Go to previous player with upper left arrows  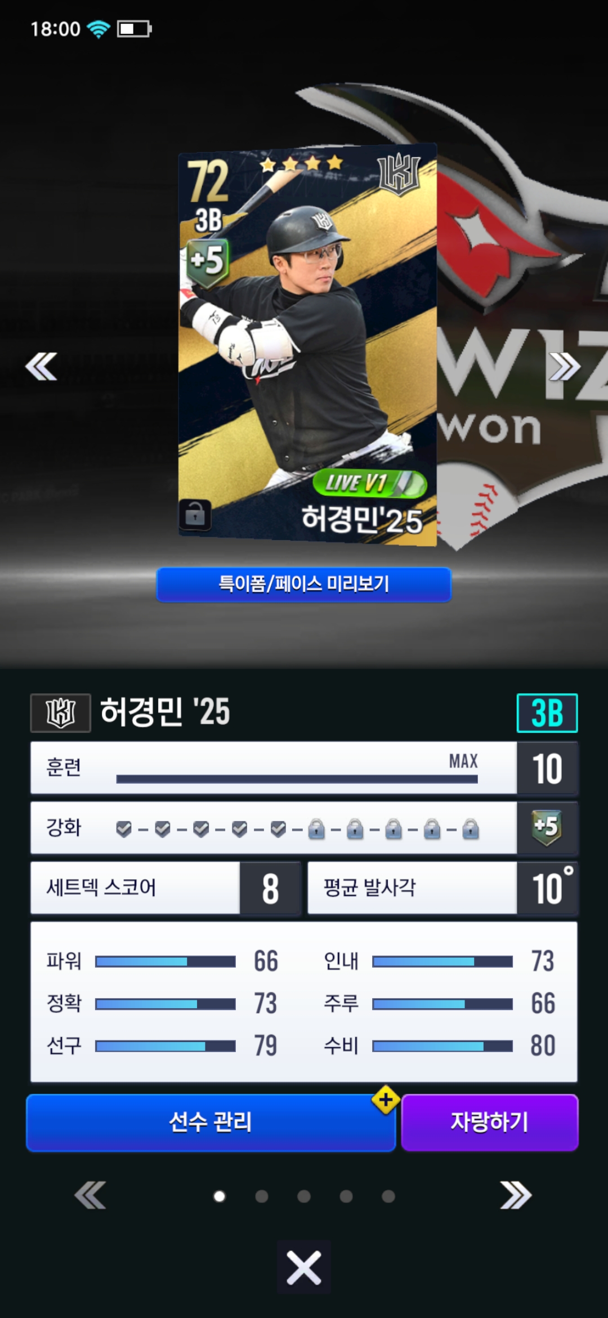(x=41, y=367)
